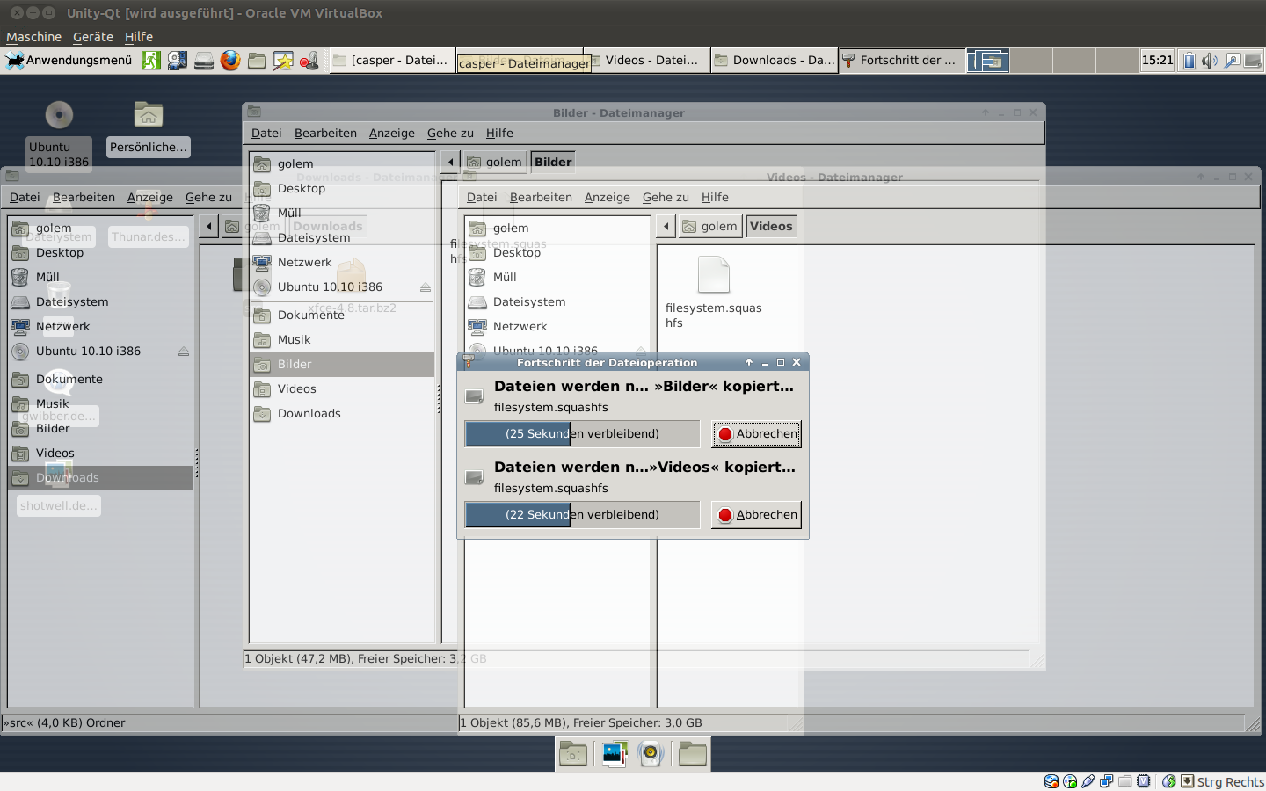
Task: Click the USB icon in the VirtualBox status bar
Action: pos(1088,781)
